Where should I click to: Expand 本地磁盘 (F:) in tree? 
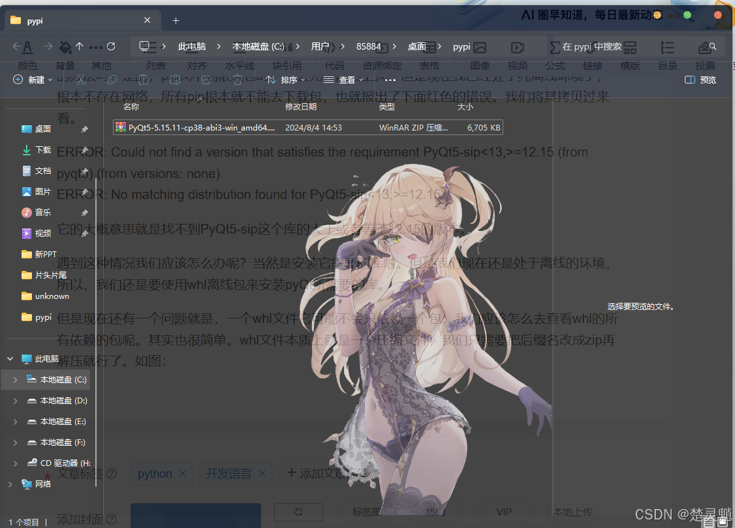click(15, 443)
